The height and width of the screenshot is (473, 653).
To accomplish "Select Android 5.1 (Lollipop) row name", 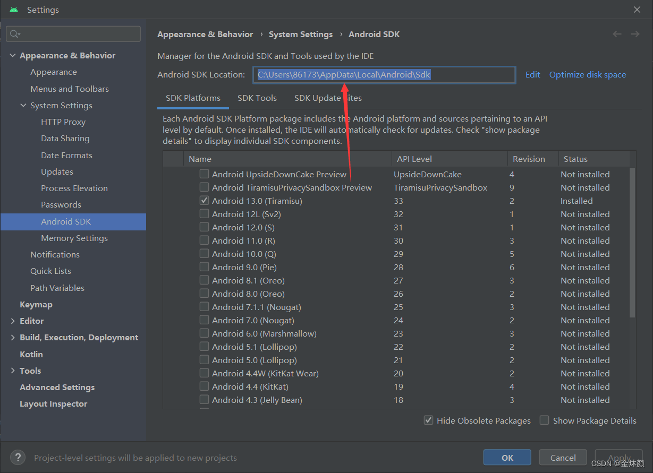I will [x=254, y=347].
